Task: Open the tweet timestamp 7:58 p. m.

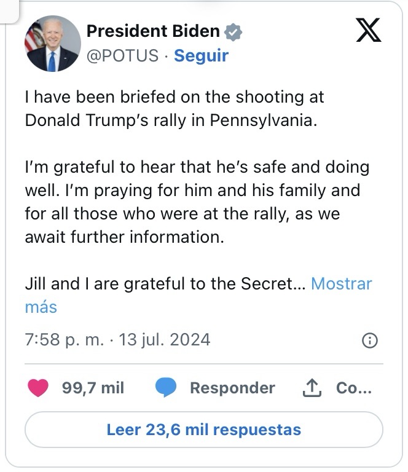Action: tap(65, 340)
